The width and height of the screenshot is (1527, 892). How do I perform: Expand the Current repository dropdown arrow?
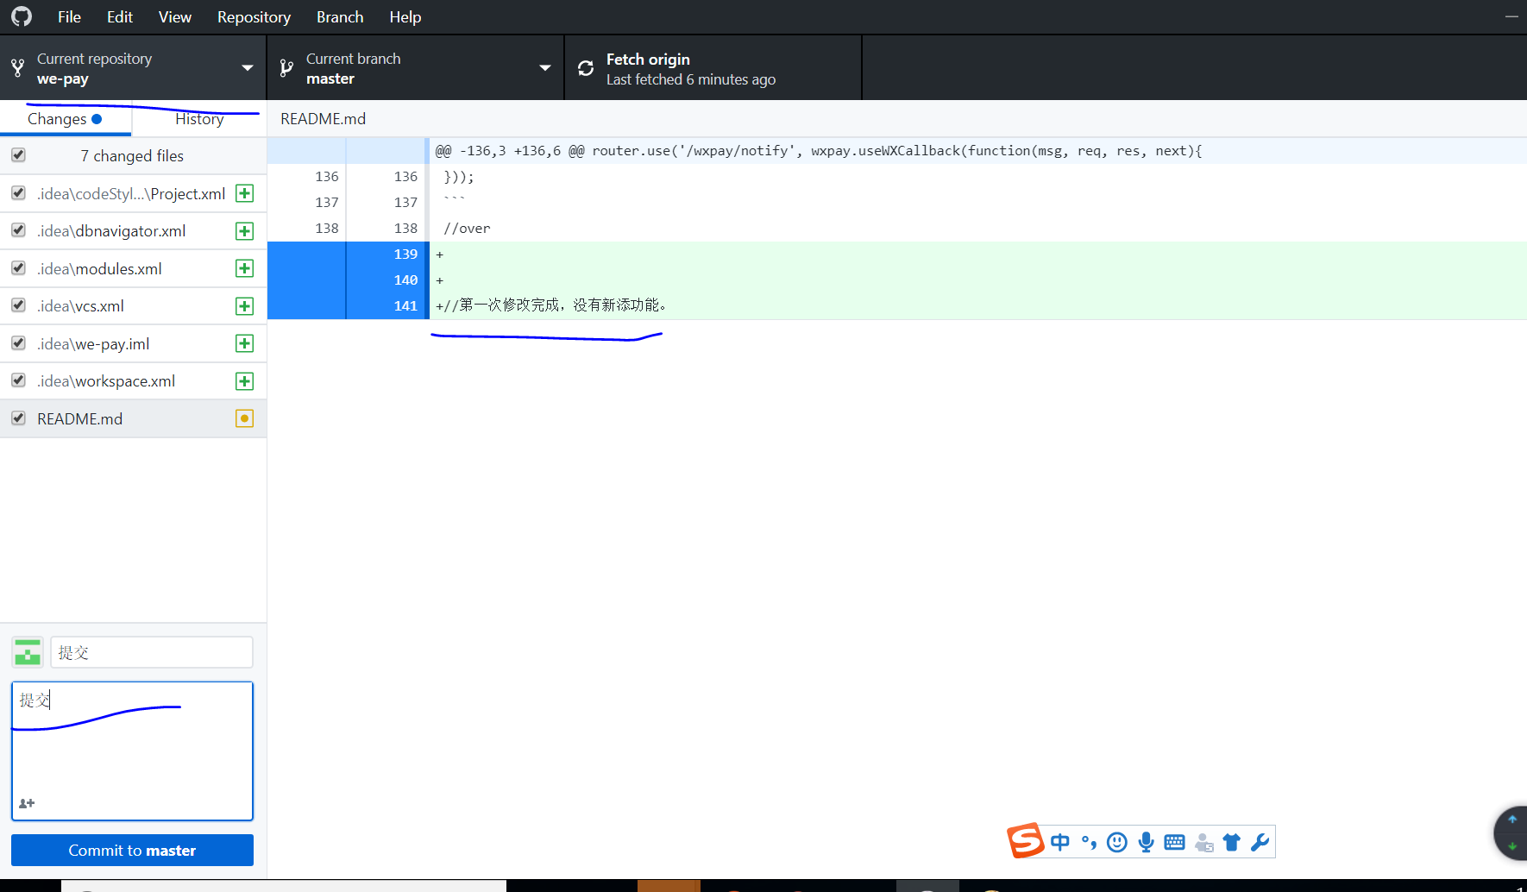coord(248,68)
